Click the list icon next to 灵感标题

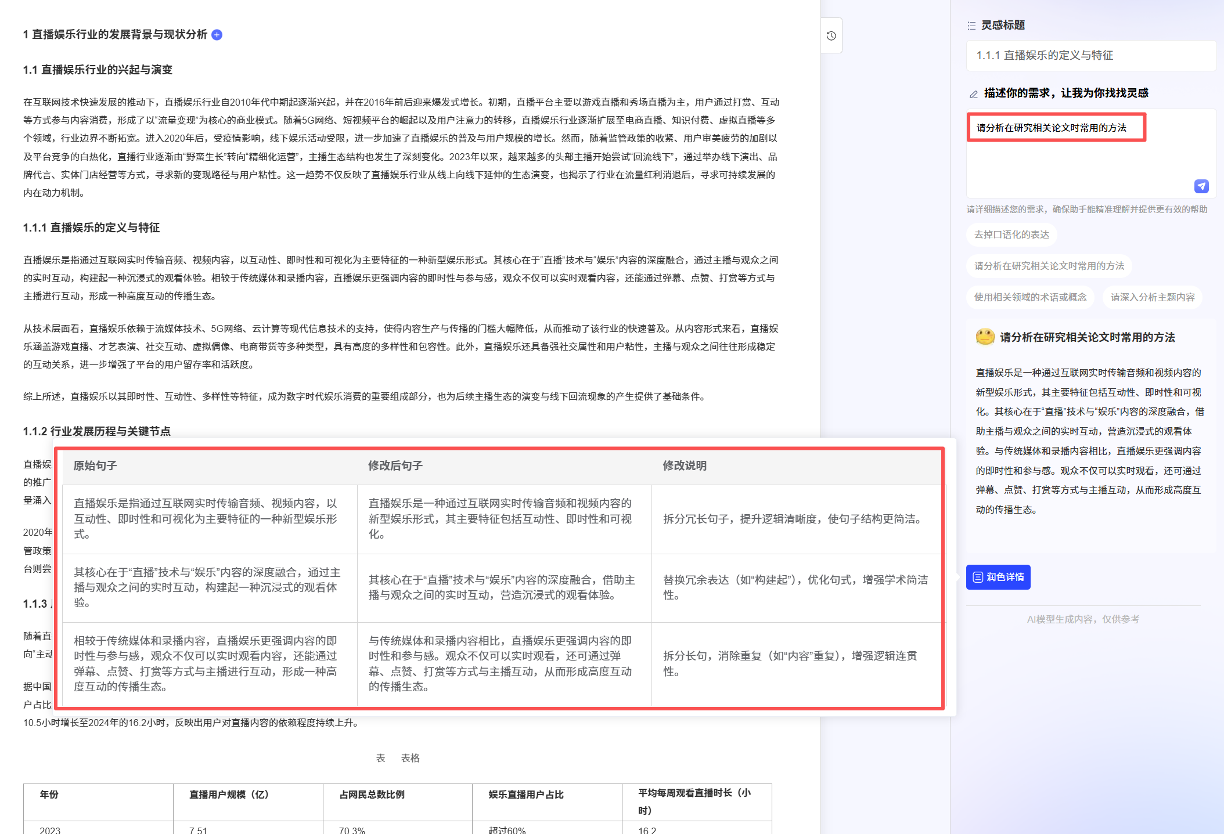click(971, 26)
